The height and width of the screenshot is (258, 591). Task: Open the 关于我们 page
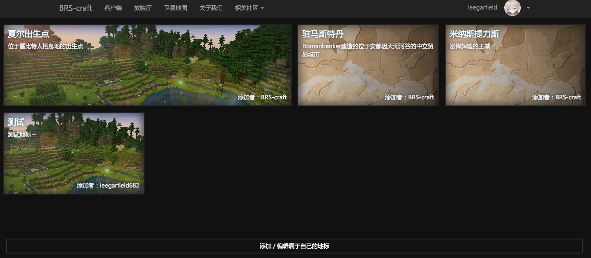(211, 8)
